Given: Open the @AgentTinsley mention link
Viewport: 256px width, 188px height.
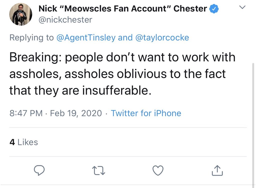Looking at the screenshot, I should pos(86,38).
